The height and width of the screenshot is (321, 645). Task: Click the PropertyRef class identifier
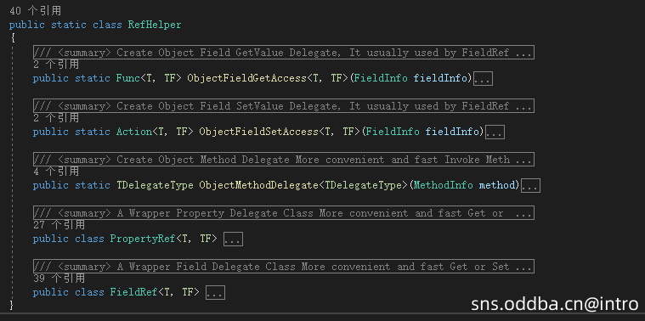[143, 239]
